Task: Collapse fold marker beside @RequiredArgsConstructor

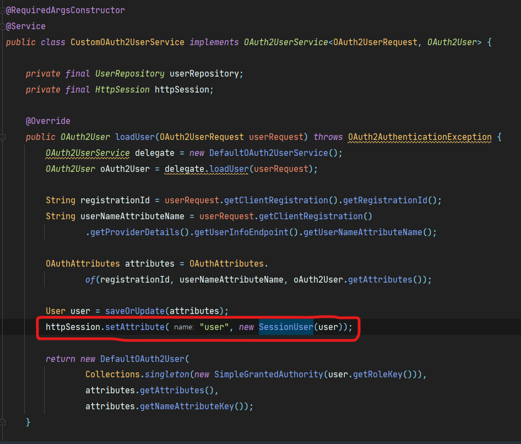Action: click(x=3, y=11)
